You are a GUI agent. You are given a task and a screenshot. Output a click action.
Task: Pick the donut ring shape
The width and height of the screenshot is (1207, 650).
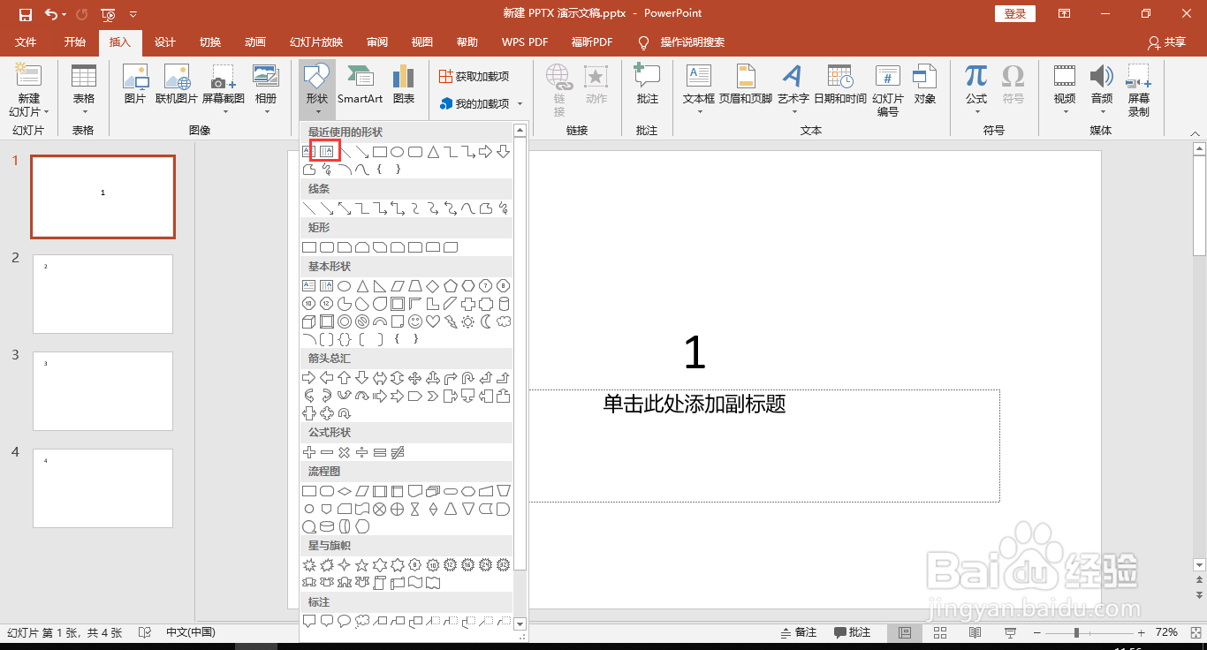345,321
